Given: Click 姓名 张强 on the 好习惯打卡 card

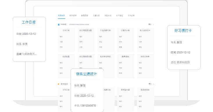Looking at the screenshot, I should (176, 42).
